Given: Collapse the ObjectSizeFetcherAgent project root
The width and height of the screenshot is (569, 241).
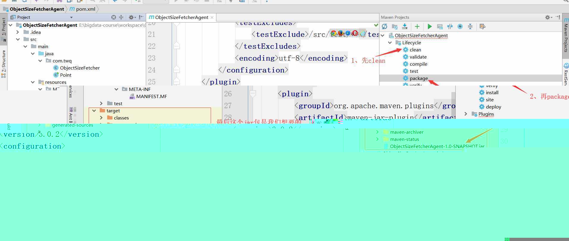Looking at the screenshot, I should (11, 25).
